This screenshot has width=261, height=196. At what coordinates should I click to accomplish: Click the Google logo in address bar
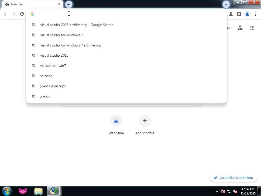[x=32, y=14]
